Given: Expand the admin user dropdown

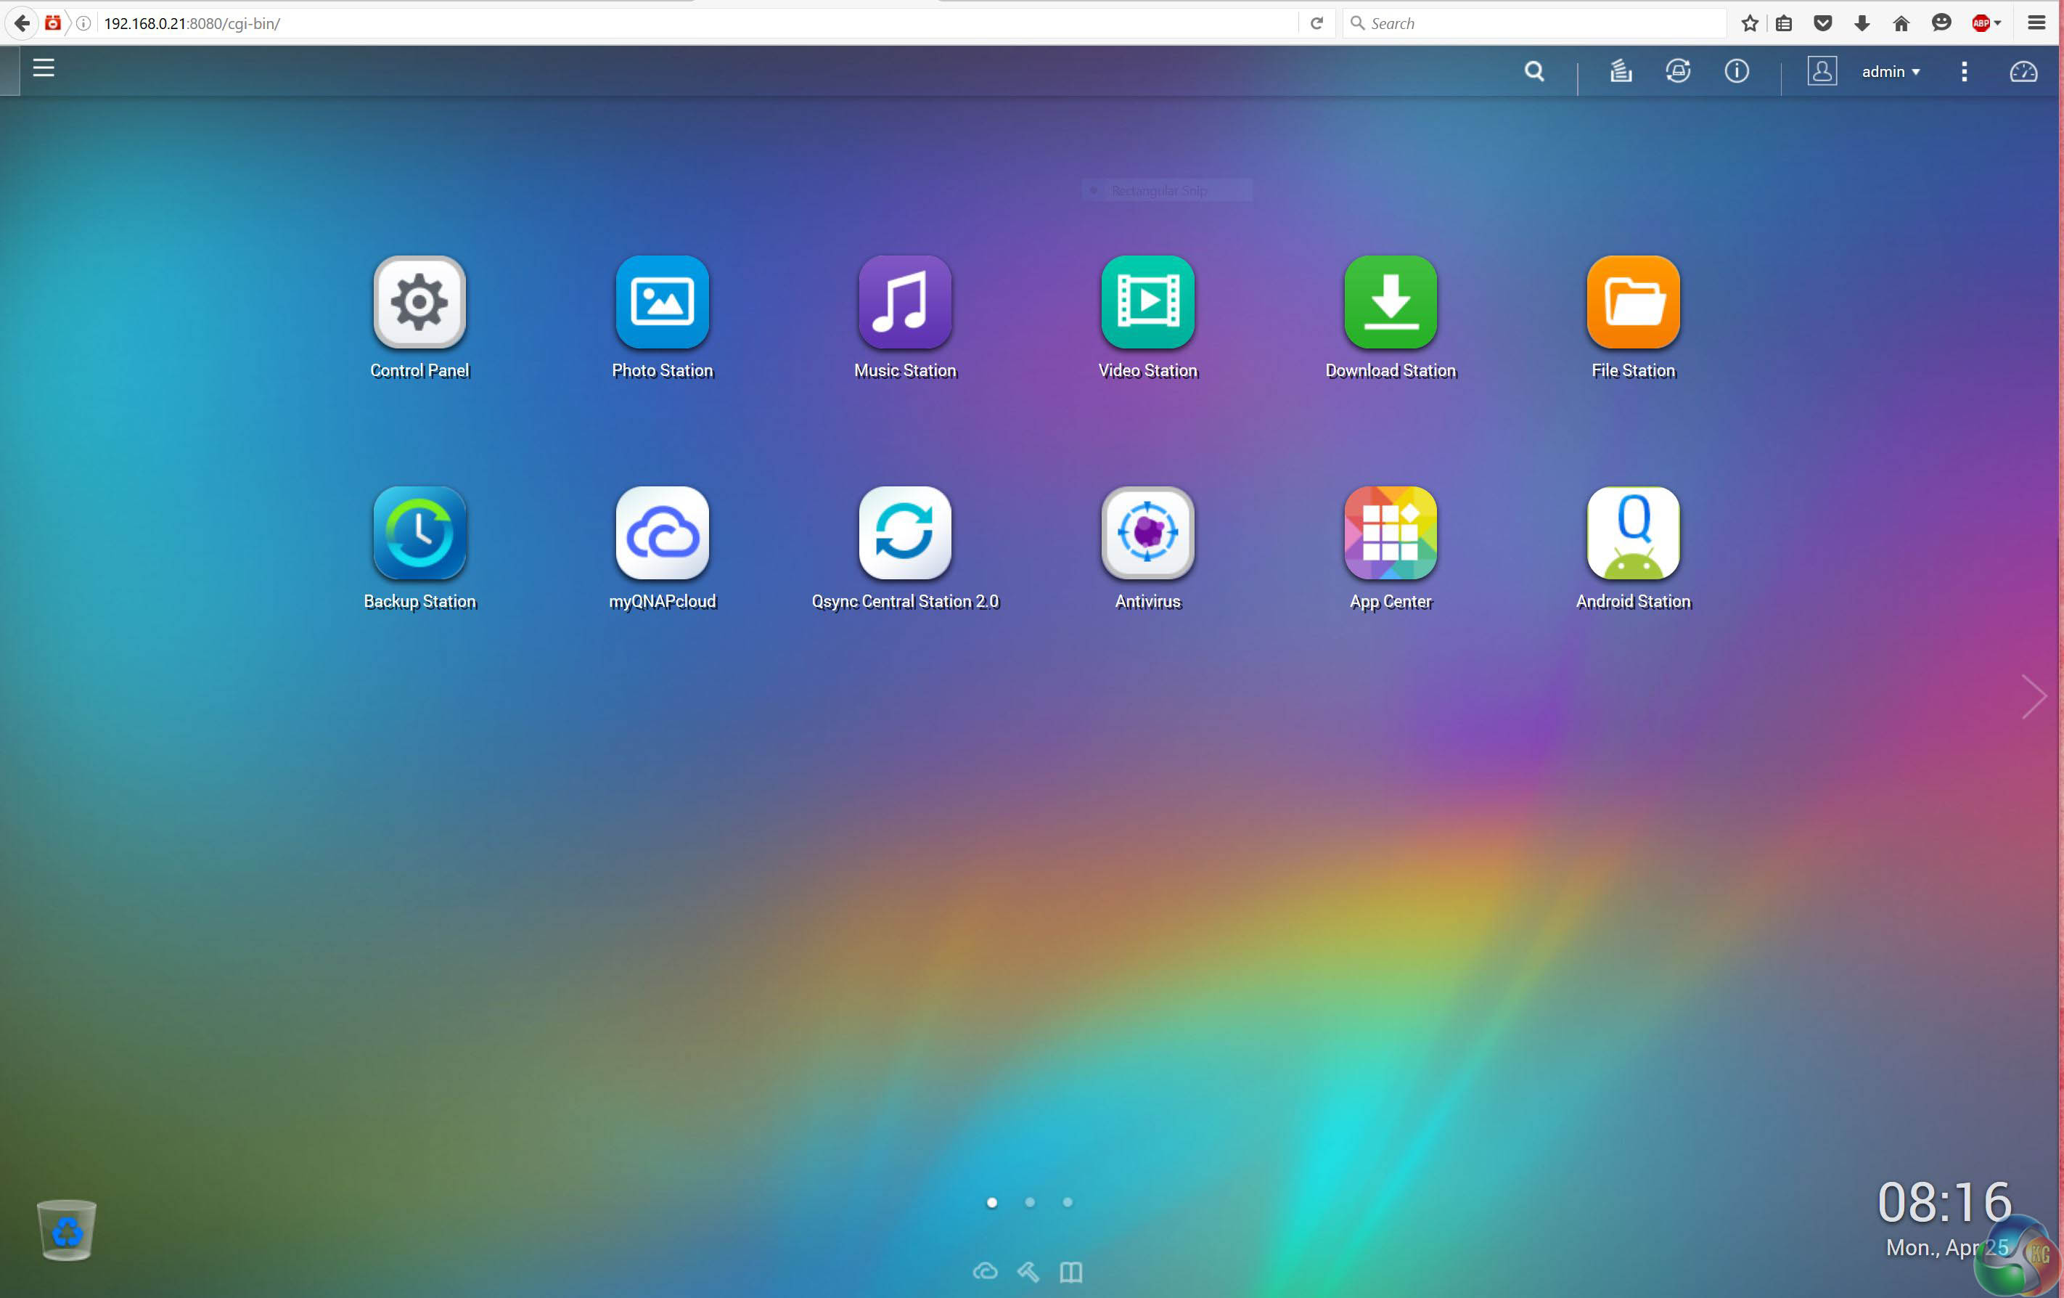Looking at the screenshot, I should coord(1890,72).
